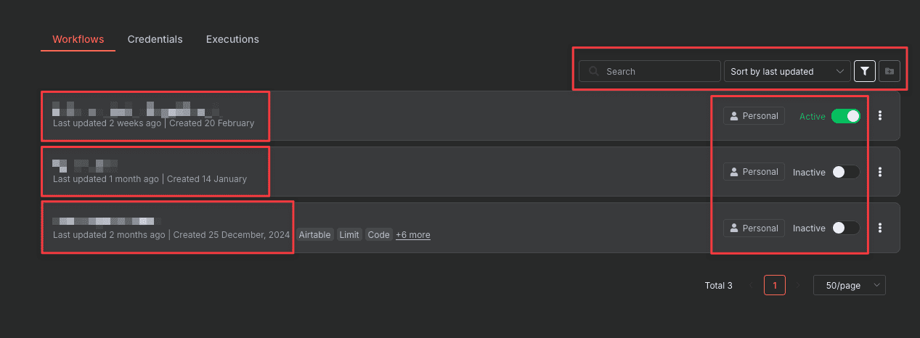The image size is (920, 338).
Task: Click the previous page arrow
Action: tap(751, 286)
